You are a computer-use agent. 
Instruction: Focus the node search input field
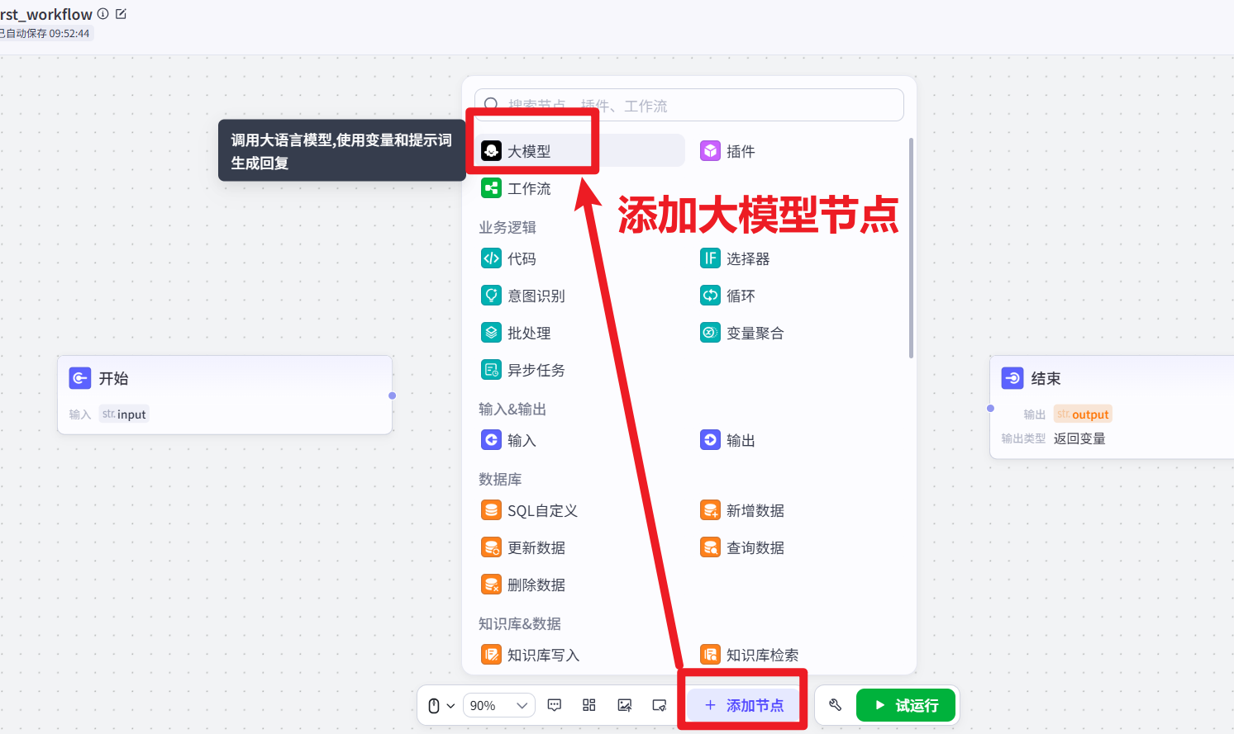(688, 105)
